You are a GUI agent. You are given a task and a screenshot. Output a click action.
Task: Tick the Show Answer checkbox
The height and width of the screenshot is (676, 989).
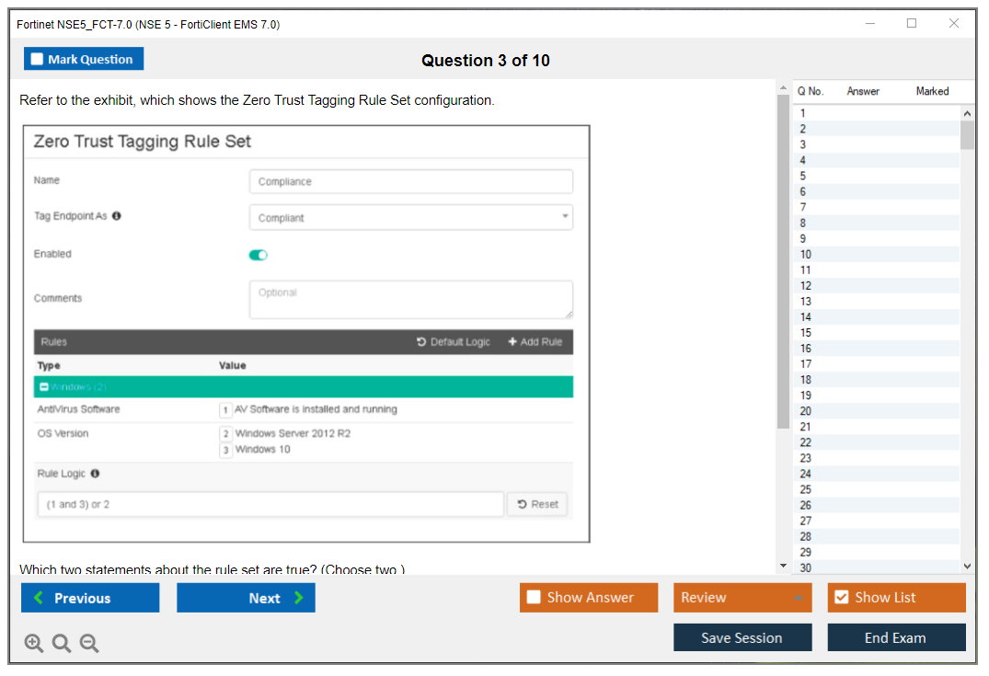click(534, 597)
